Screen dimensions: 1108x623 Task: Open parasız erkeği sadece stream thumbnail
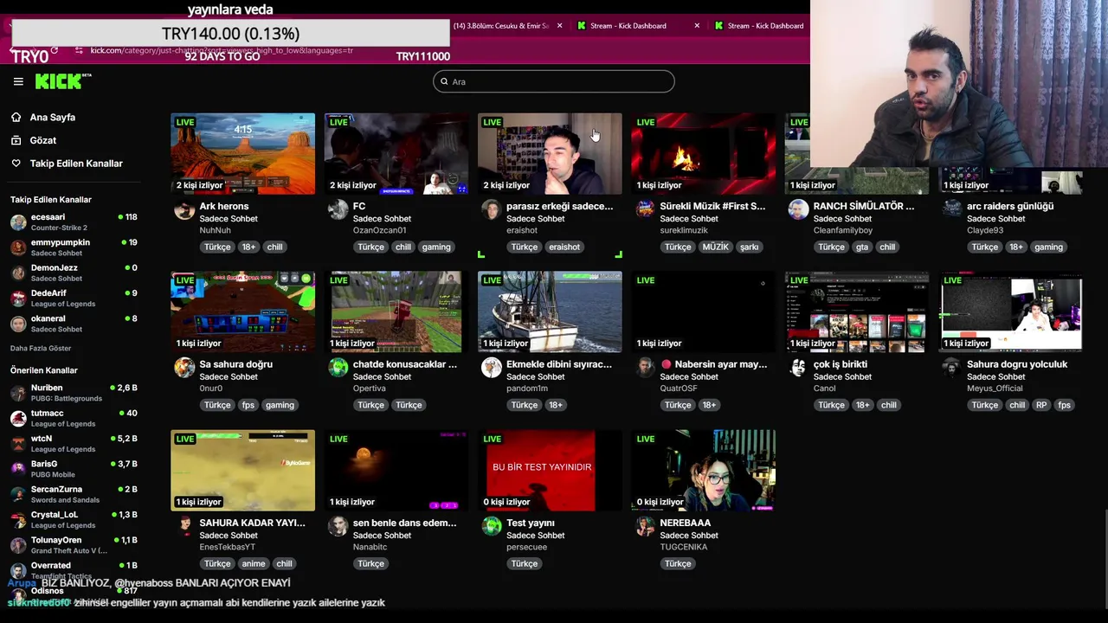point(550,153)
